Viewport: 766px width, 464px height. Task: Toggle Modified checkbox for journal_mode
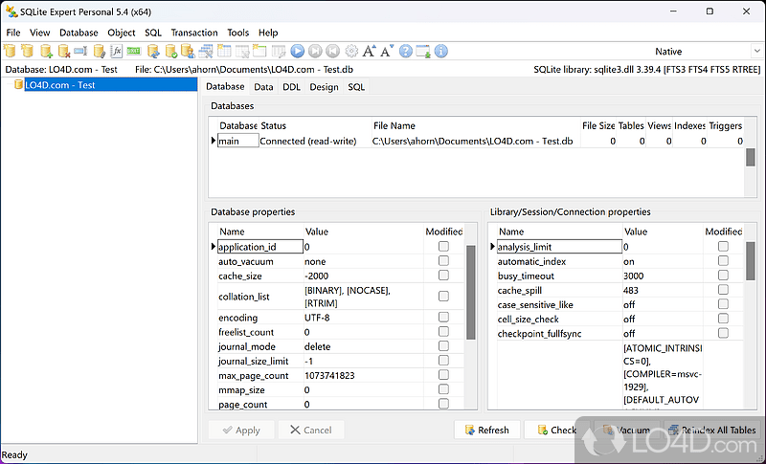(x=443, y=346)
